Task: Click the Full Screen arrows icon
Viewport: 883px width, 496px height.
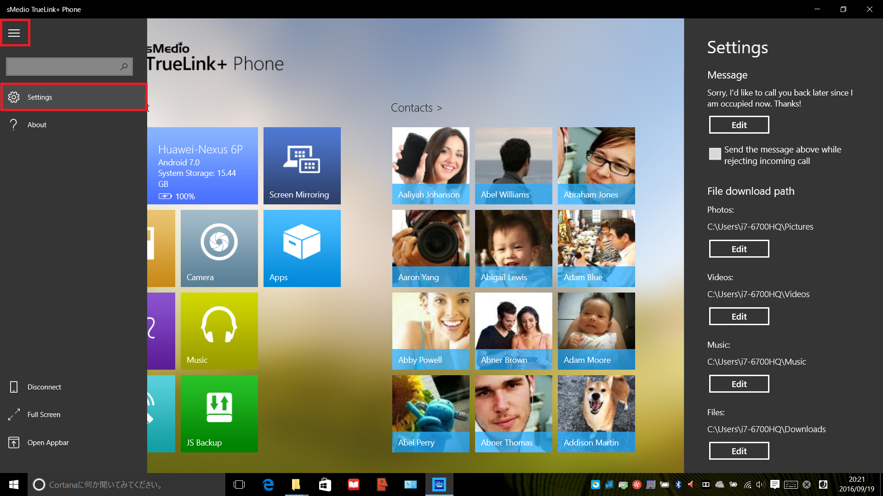Action: 14,414
